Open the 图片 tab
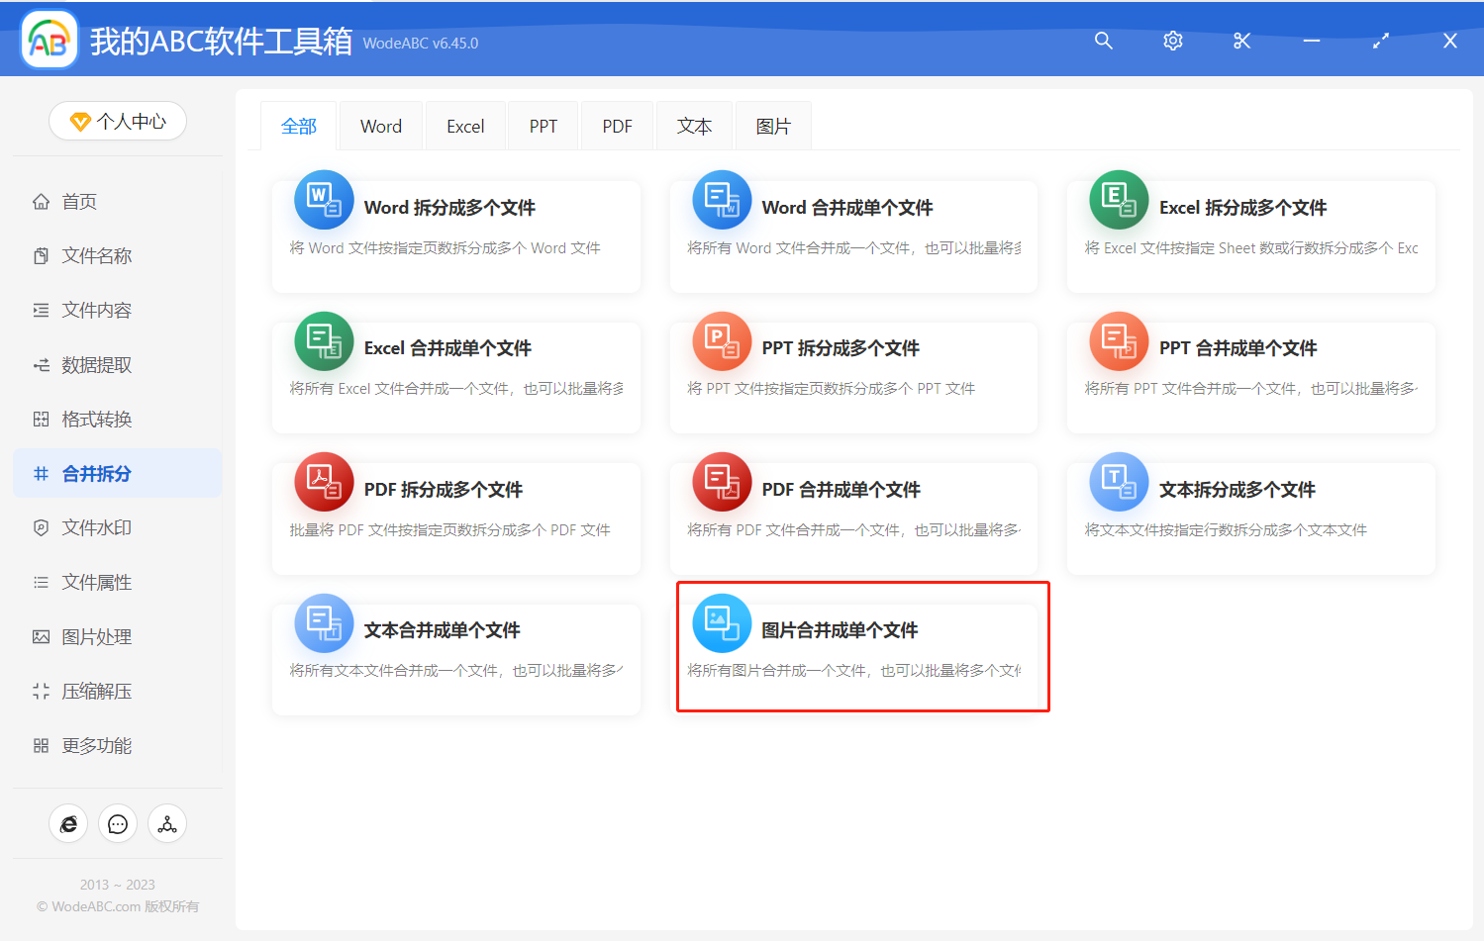Screen dimensions: 1484x941 (x=772, y=126)
